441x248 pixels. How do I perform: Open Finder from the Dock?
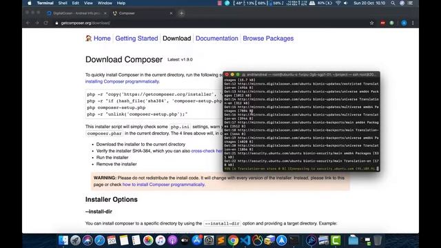[x=63, y=240]
